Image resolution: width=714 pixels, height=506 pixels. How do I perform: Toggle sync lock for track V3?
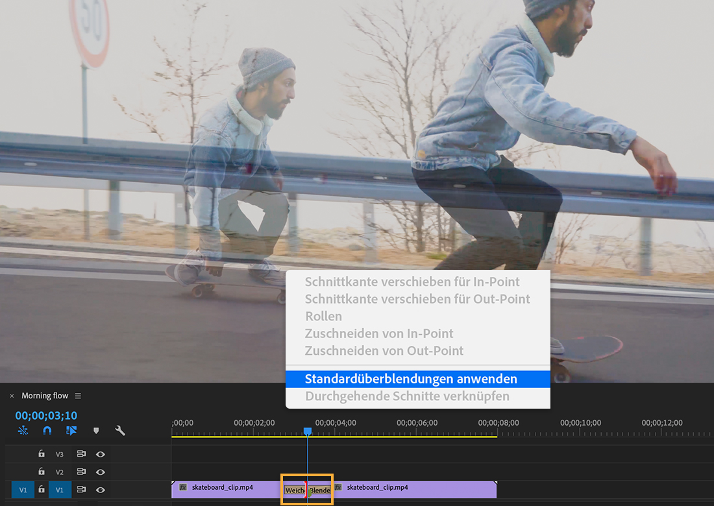point(81,453)
